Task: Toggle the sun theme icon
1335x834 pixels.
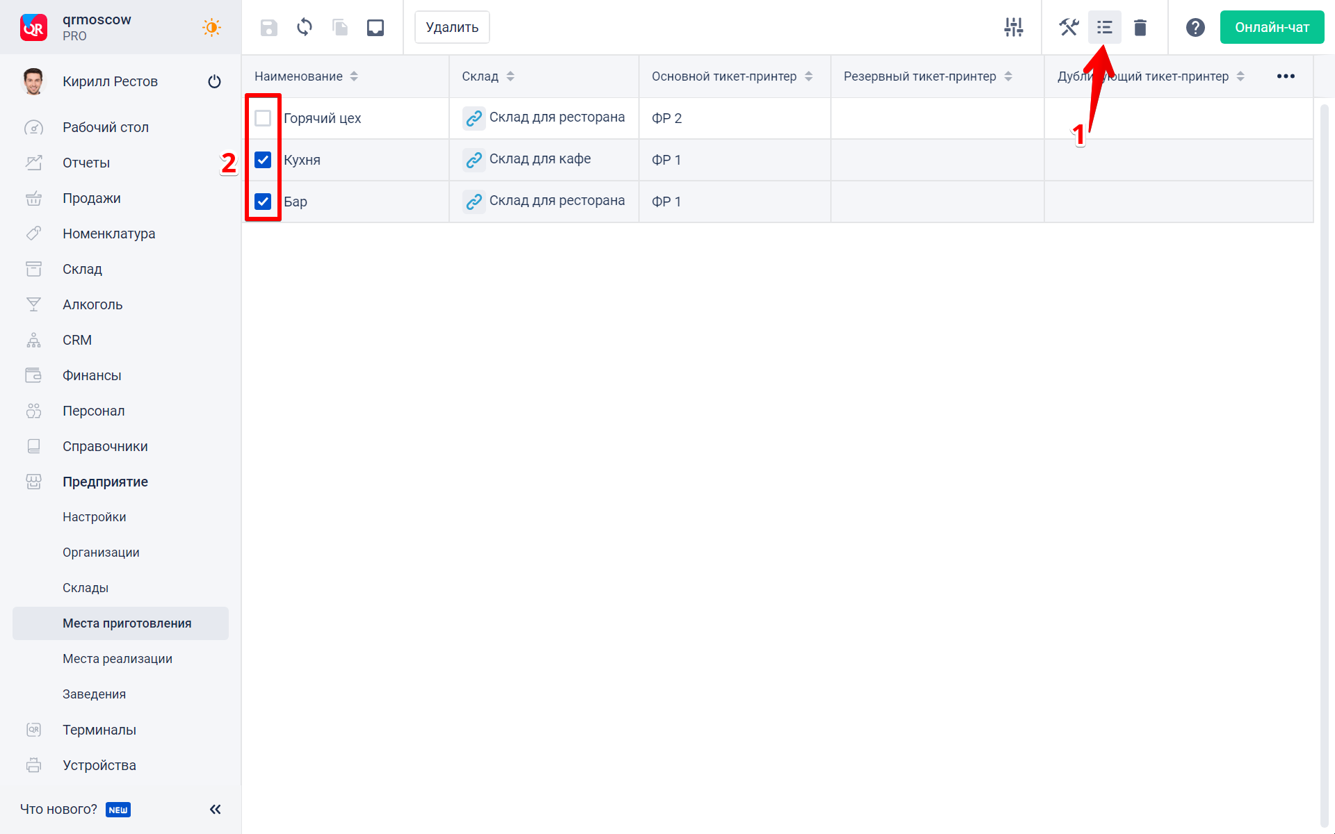Action: pyautogui.click(x=211, y=27)
